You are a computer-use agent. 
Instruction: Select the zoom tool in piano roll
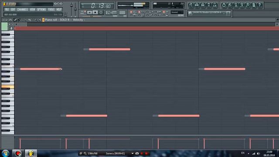tap(36, 20)
